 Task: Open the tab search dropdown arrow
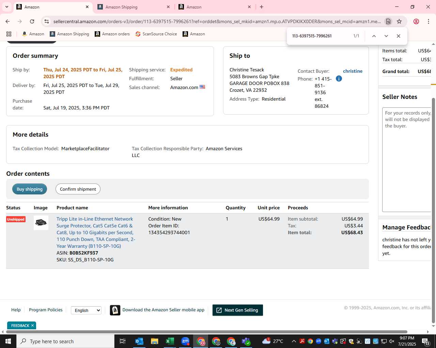tap(6, 7)
